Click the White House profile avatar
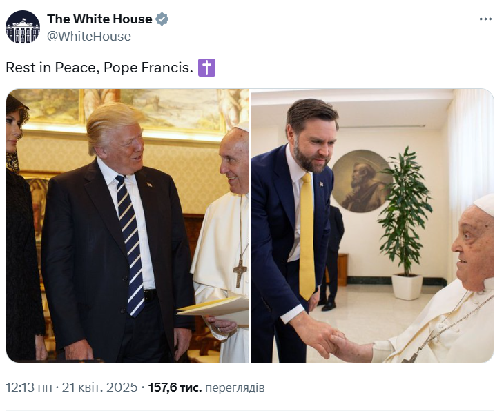The width and height of the screenshot is (504, 413). point(23,28)
